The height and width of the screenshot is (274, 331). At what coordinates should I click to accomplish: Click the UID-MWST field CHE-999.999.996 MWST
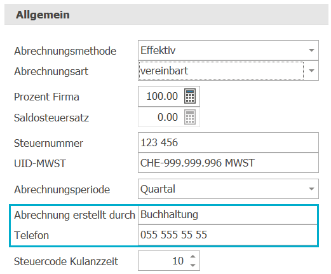228,163
